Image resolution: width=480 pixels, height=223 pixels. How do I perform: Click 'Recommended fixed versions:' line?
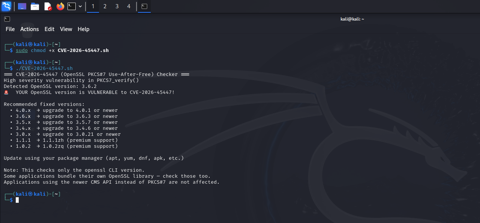click(x=44, y=104)
